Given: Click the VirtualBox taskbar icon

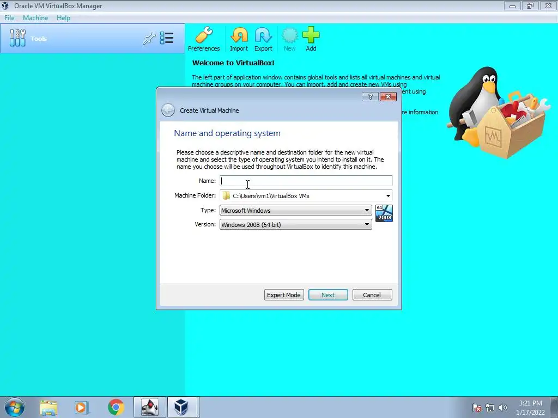Looking at the screenshot, I should point(181,407).
